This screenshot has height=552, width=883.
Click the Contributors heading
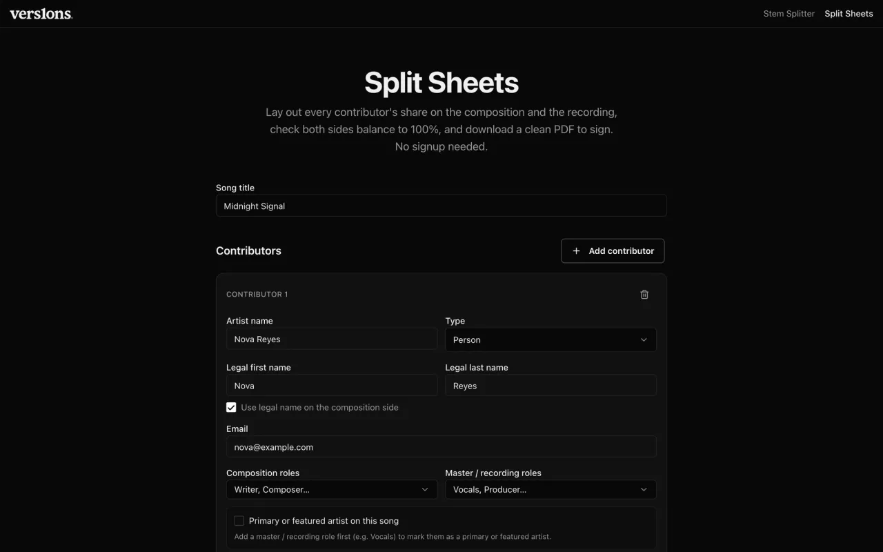248,250
